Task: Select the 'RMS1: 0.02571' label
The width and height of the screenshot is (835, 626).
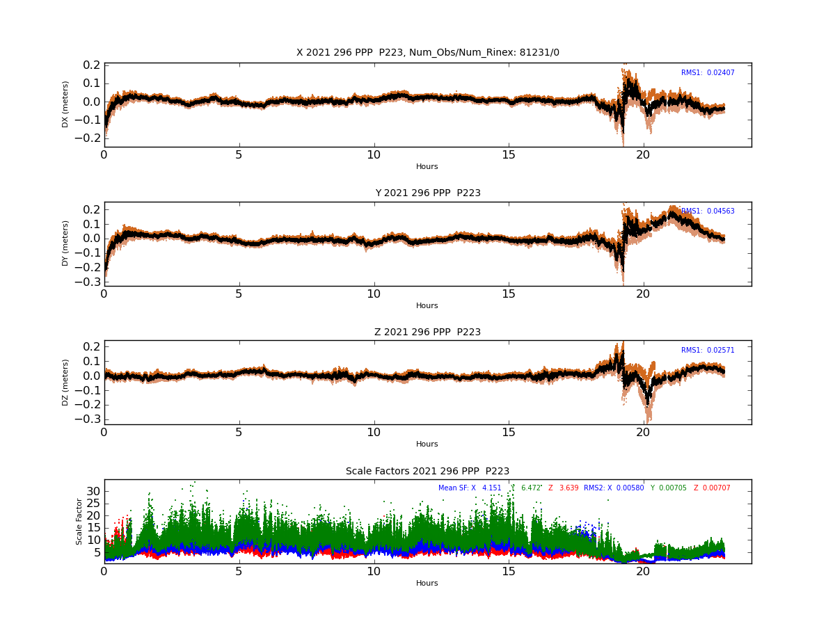Action: point(708,351)
